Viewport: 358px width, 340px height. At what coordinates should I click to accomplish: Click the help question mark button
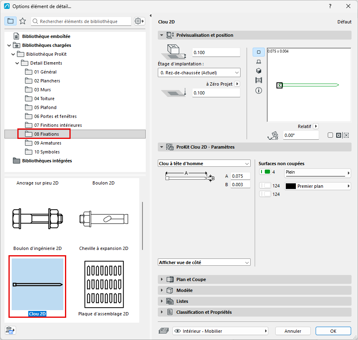[330, 6]
